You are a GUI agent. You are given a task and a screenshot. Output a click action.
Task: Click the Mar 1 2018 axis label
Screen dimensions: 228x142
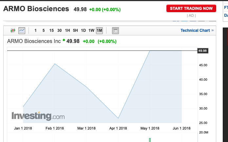pos(86,128)
